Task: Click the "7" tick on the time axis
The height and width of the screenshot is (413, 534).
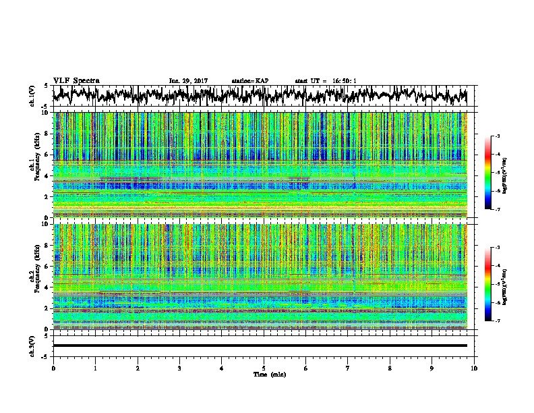Action: pyautogui.click(x=348, y=368)
